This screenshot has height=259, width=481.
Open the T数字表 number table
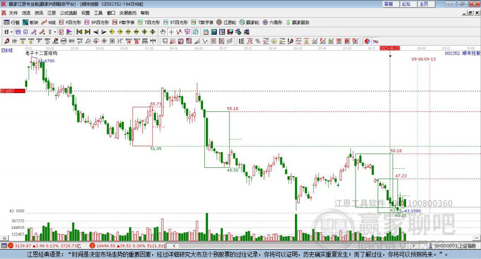pyautogui.click(x=202, y=23)
